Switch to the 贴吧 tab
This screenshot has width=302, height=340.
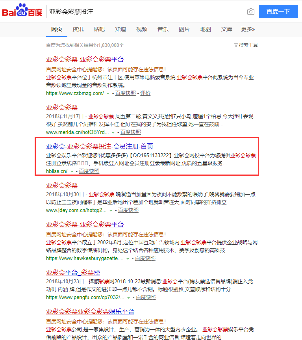coord(99,29)
